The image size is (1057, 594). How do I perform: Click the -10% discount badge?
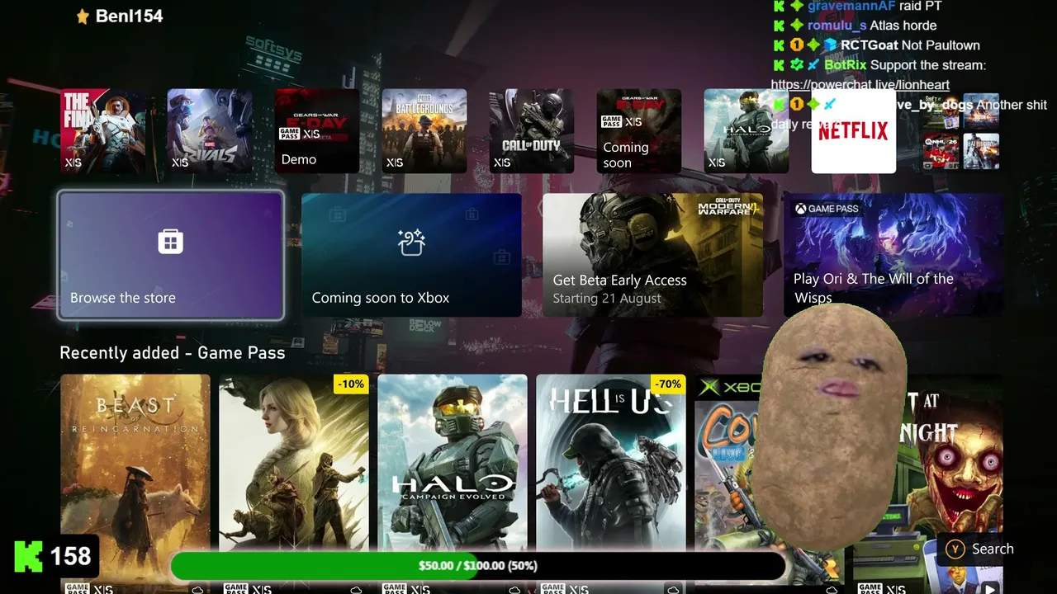click(351, 384)
